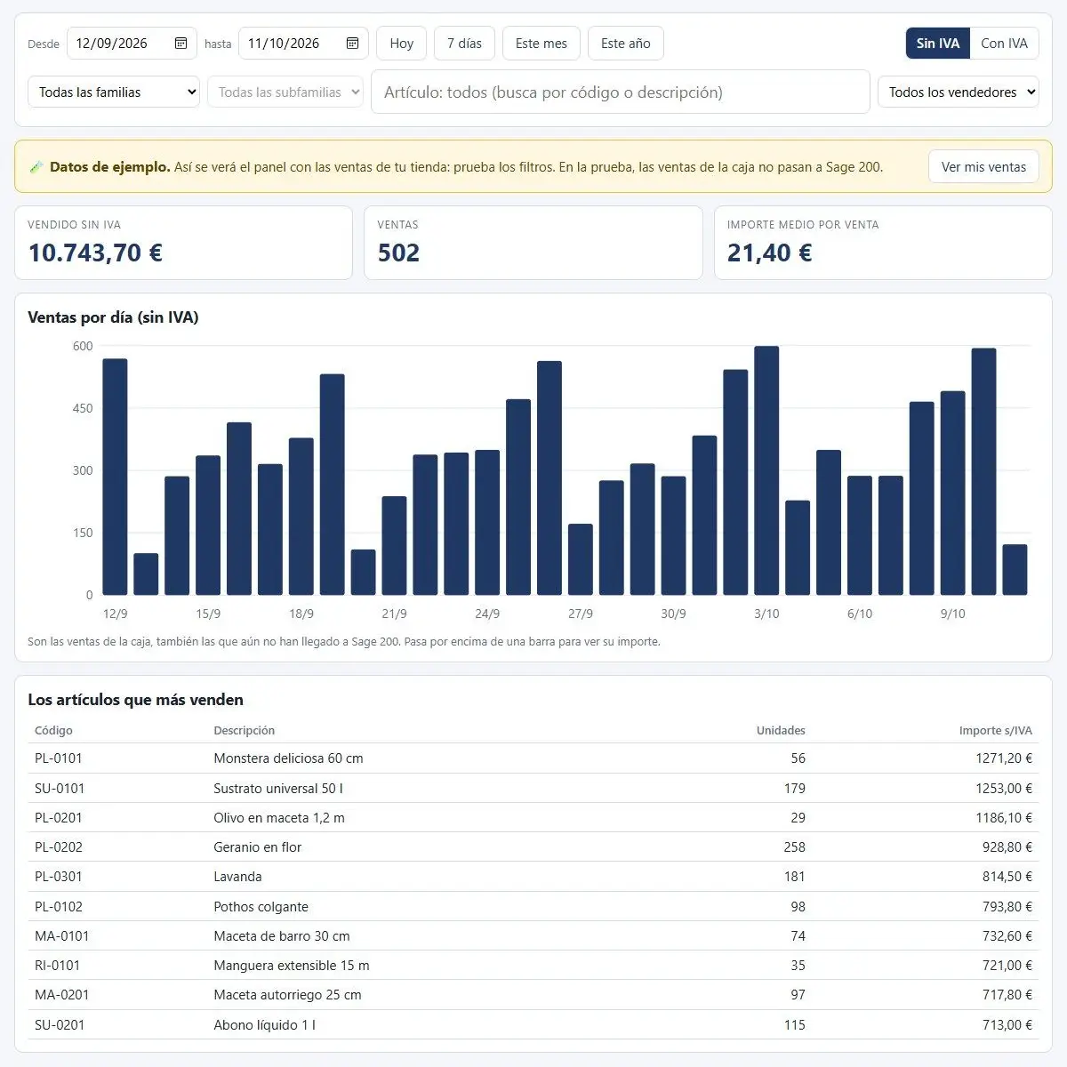
Task: Click the Código column header
Action: pos(53,730)
